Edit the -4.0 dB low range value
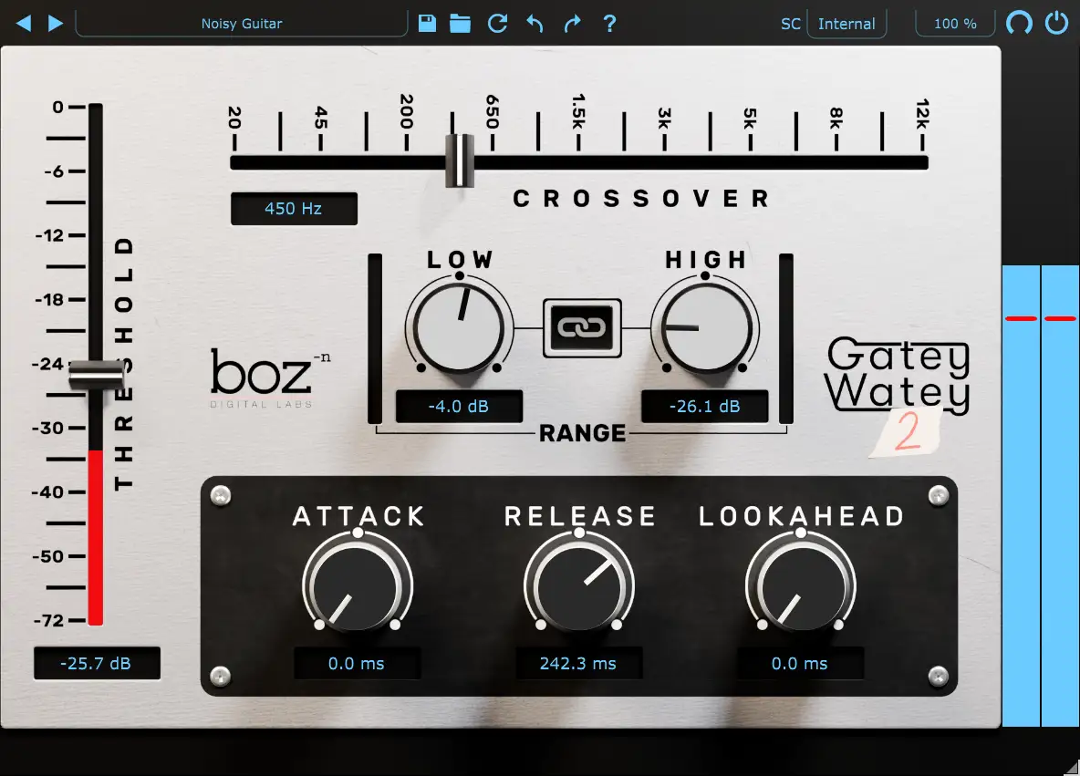Image resolution: width=1080 pixels, height=776 pixels. [459, 407]
